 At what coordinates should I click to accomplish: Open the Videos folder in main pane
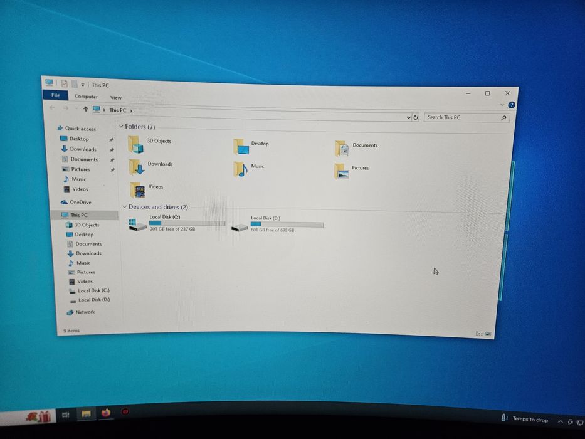coord(138,191)
